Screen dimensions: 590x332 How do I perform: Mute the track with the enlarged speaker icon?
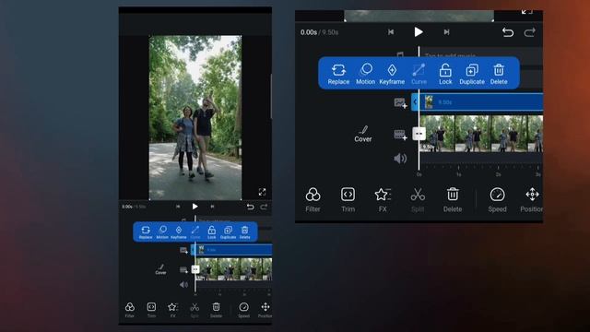tap(400, 159)
